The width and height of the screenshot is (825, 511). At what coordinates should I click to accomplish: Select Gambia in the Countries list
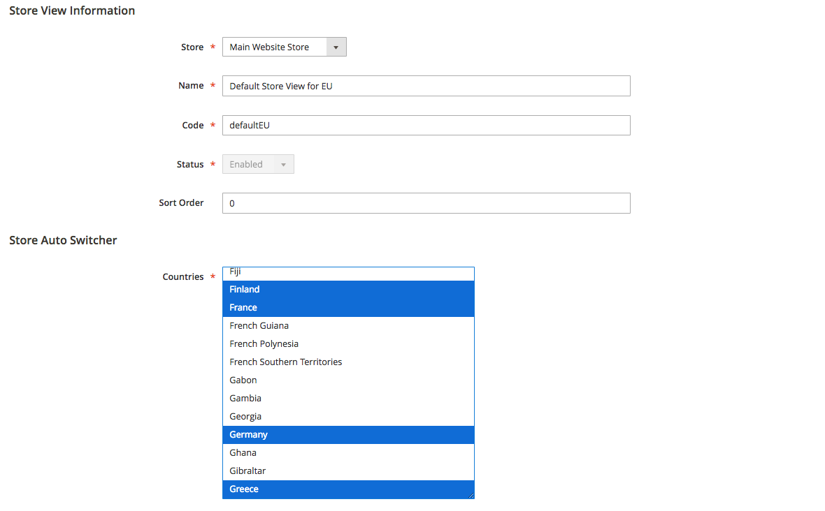[348, 398]
